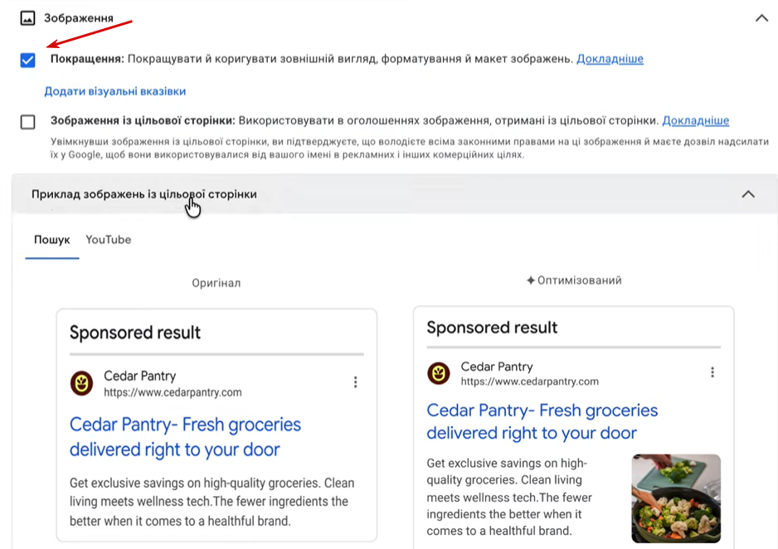Open three-dot menu in Оригінал ad preview
The width and height of the screenshot is (778, 549).
point(355,382)
